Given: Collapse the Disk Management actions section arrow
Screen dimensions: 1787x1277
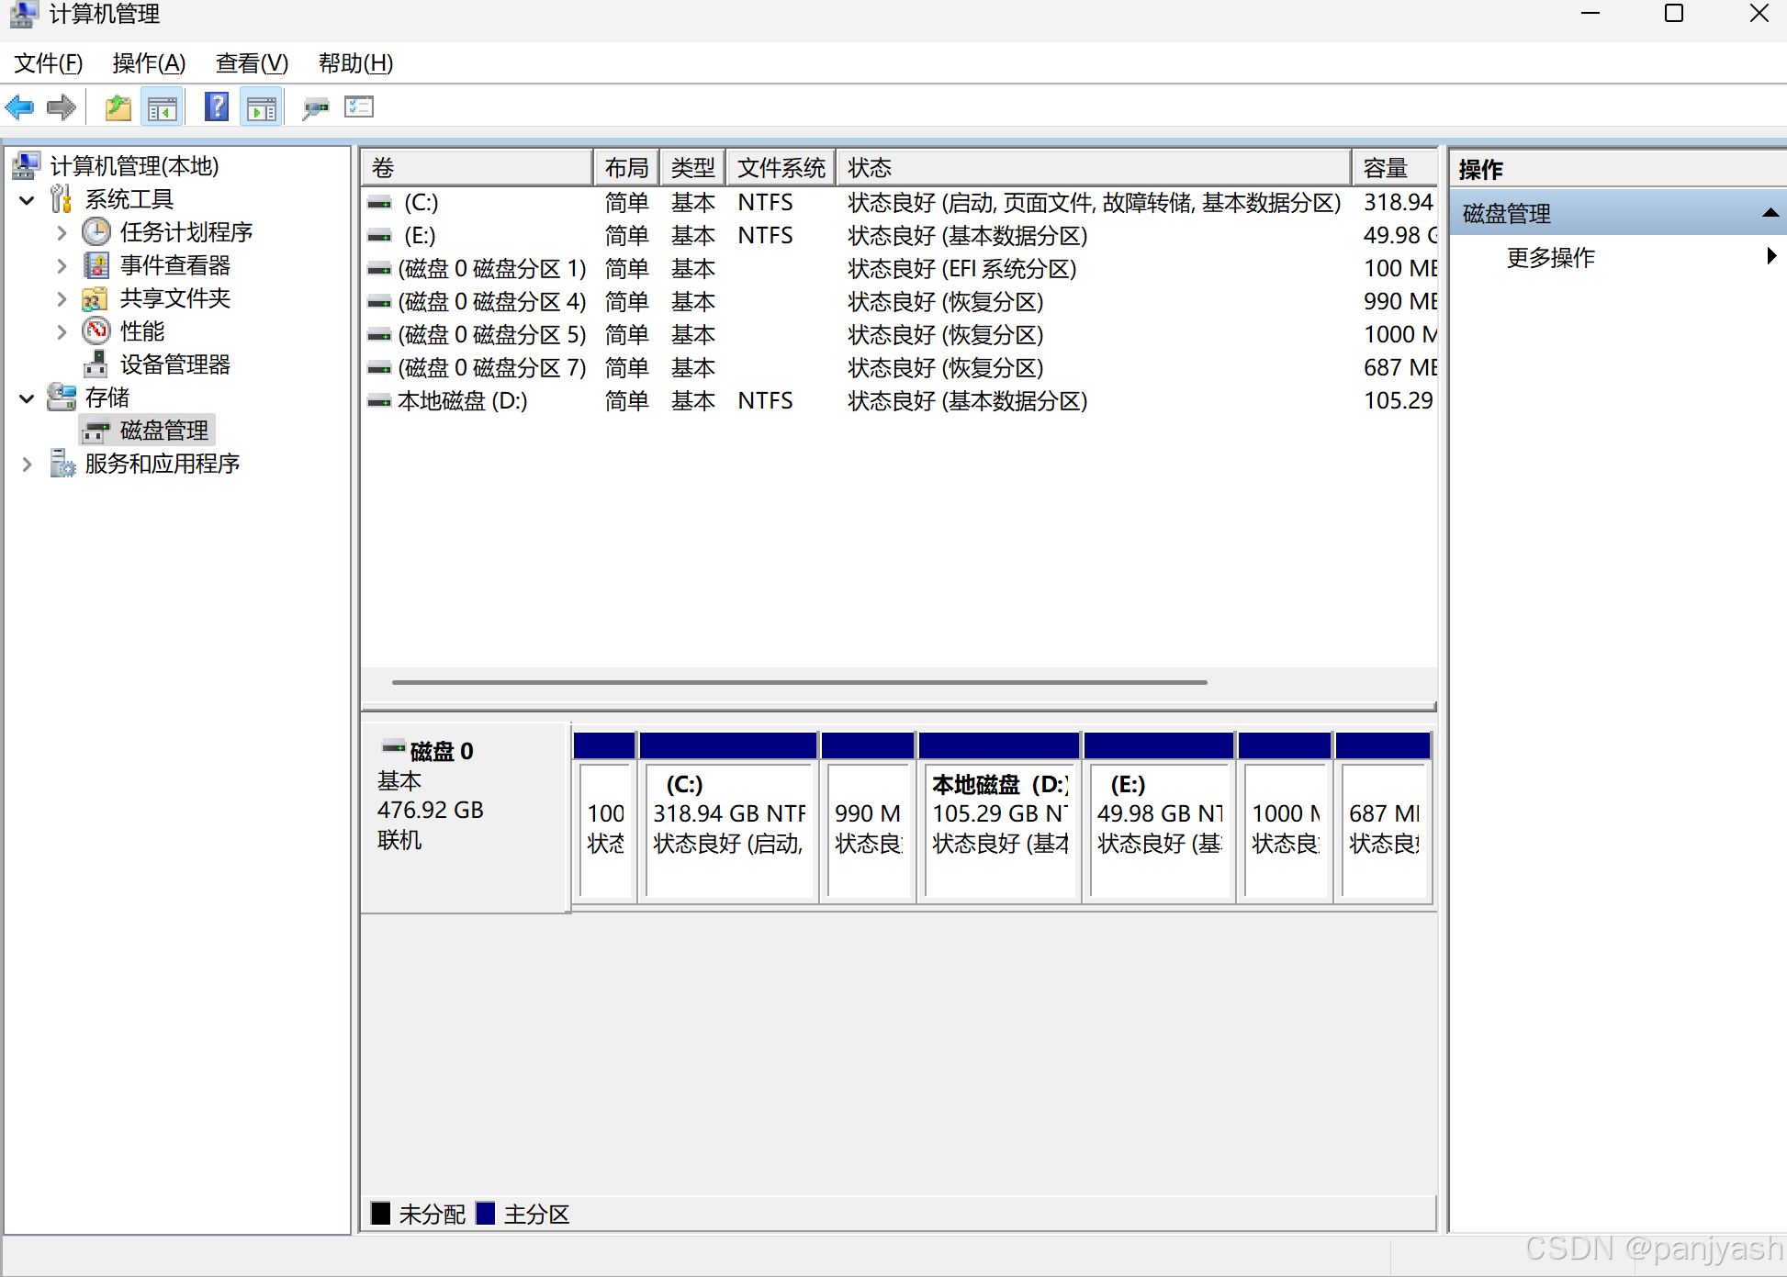Looking at the screenshot, I should (x=1770, y=213).
